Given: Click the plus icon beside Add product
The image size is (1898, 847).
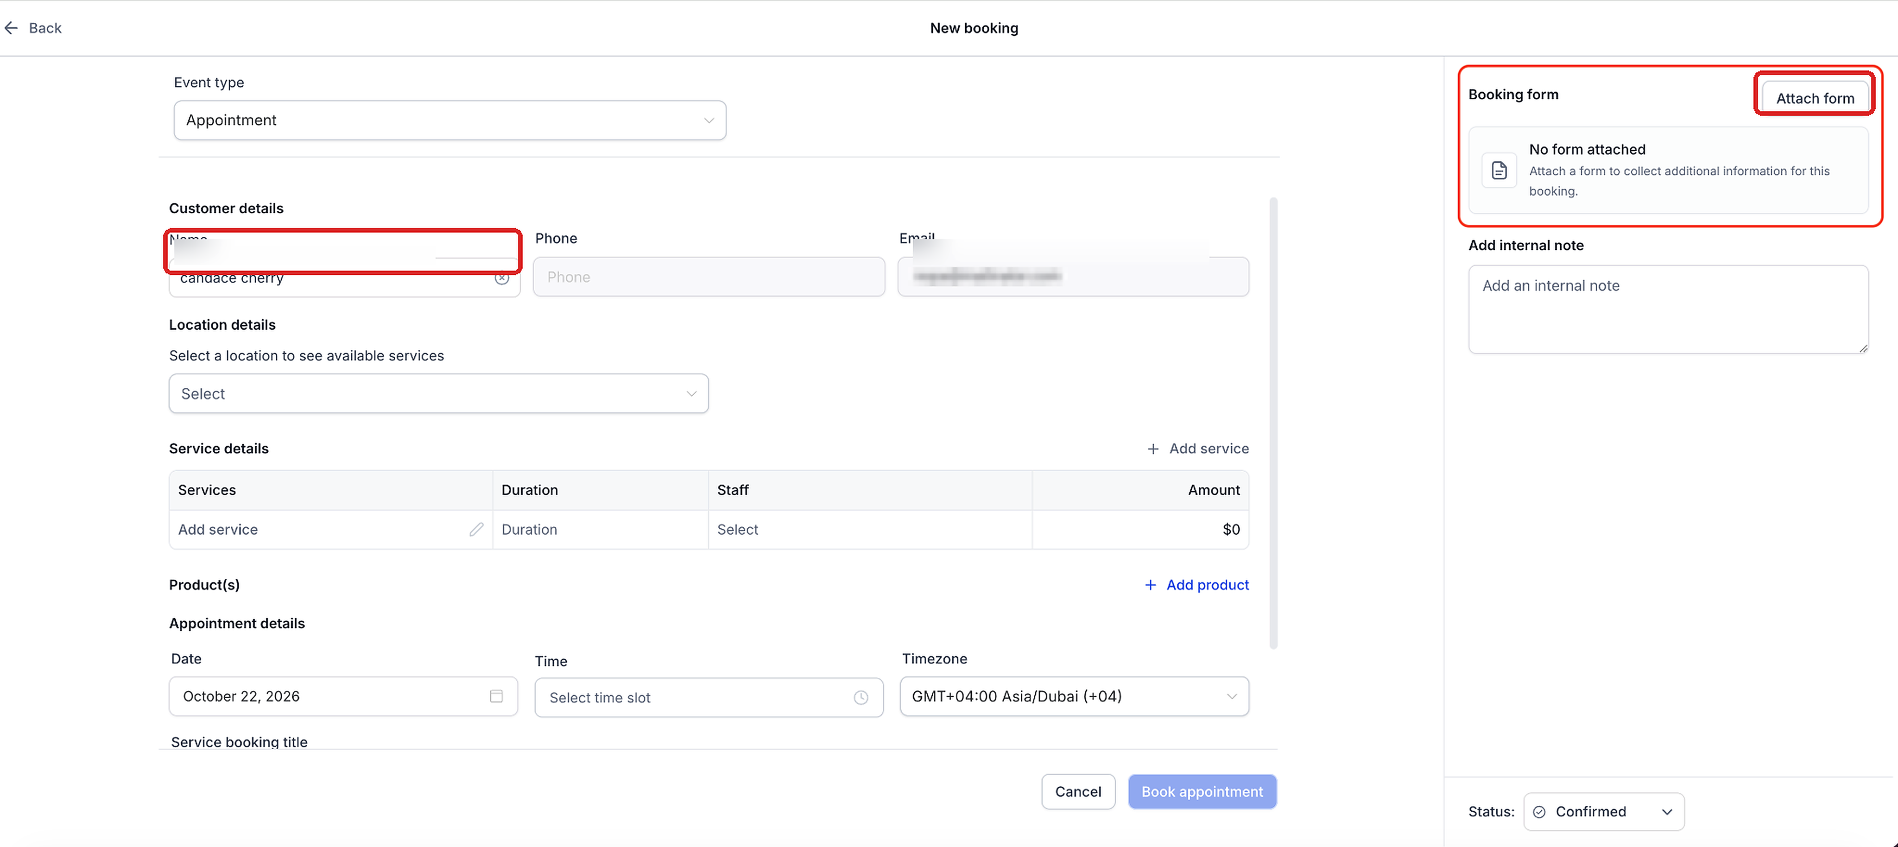Looking at the screenshot, I should point(1150,585).
